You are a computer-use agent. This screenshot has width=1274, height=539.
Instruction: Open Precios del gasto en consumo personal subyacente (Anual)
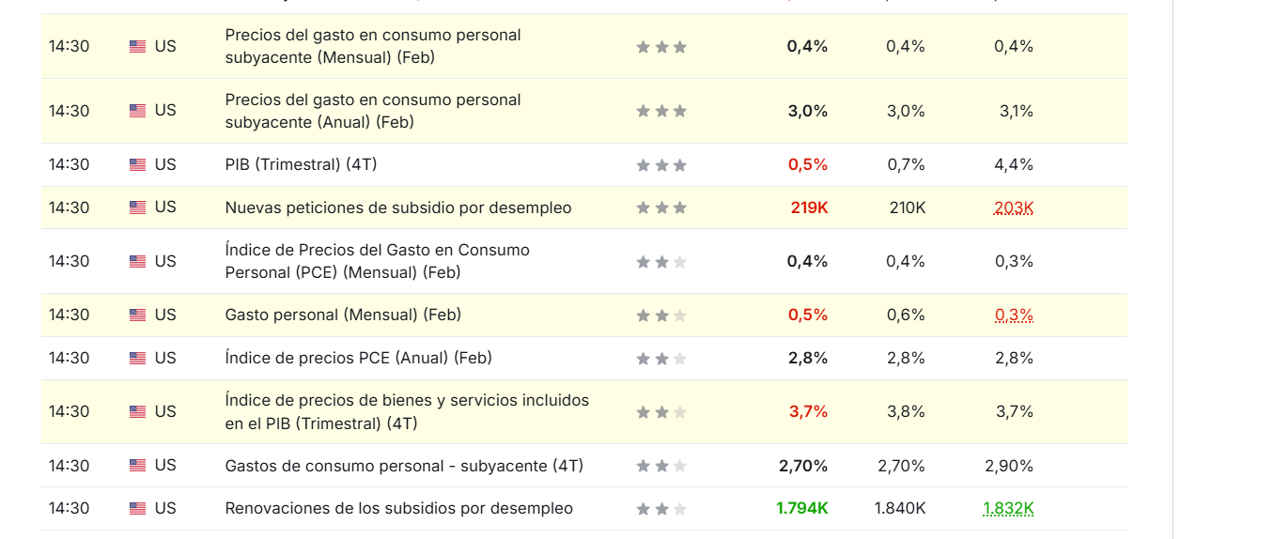[372, 111]
